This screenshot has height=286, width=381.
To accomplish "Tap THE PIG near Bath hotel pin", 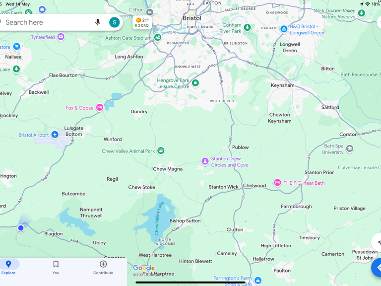I will [277, 183].
